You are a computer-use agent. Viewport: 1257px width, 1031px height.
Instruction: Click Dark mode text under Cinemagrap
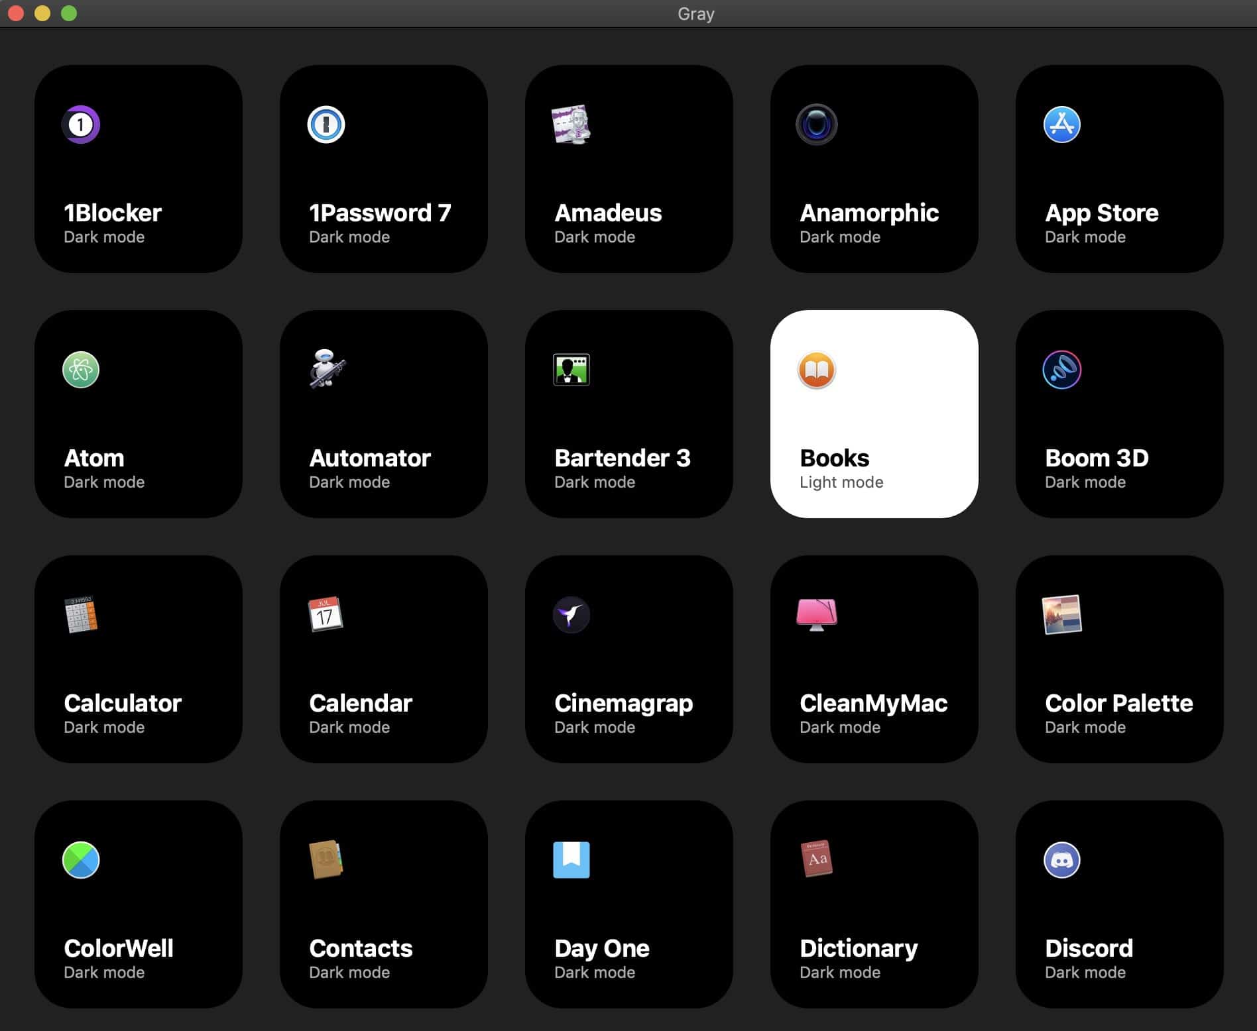point(595,728)
